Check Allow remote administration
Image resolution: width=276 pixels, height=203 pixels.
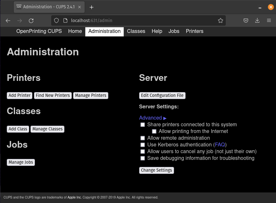[143, 138]
